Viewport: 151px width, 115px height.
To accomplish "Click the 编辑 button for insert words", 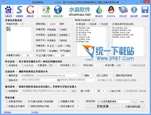I will [x=74, y=91].
